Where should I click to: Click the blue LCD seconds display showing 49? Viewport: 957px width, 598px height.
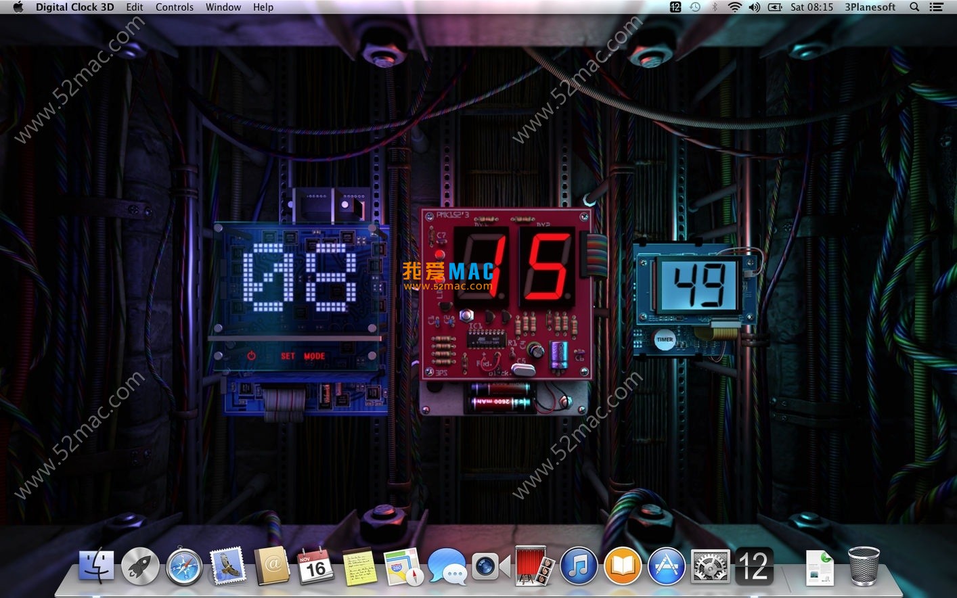point(699,285)
